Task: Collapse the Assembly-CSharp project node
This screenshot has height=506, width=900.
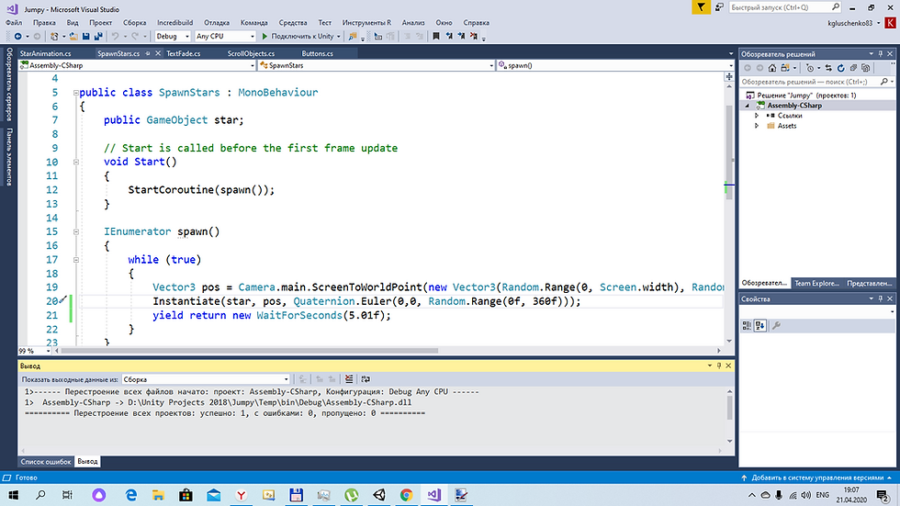Action: (748, 106)
